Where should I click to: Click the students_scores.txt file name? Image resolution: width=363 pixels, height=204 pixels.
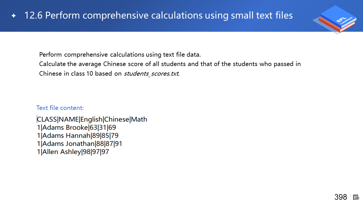coord(151,74)
